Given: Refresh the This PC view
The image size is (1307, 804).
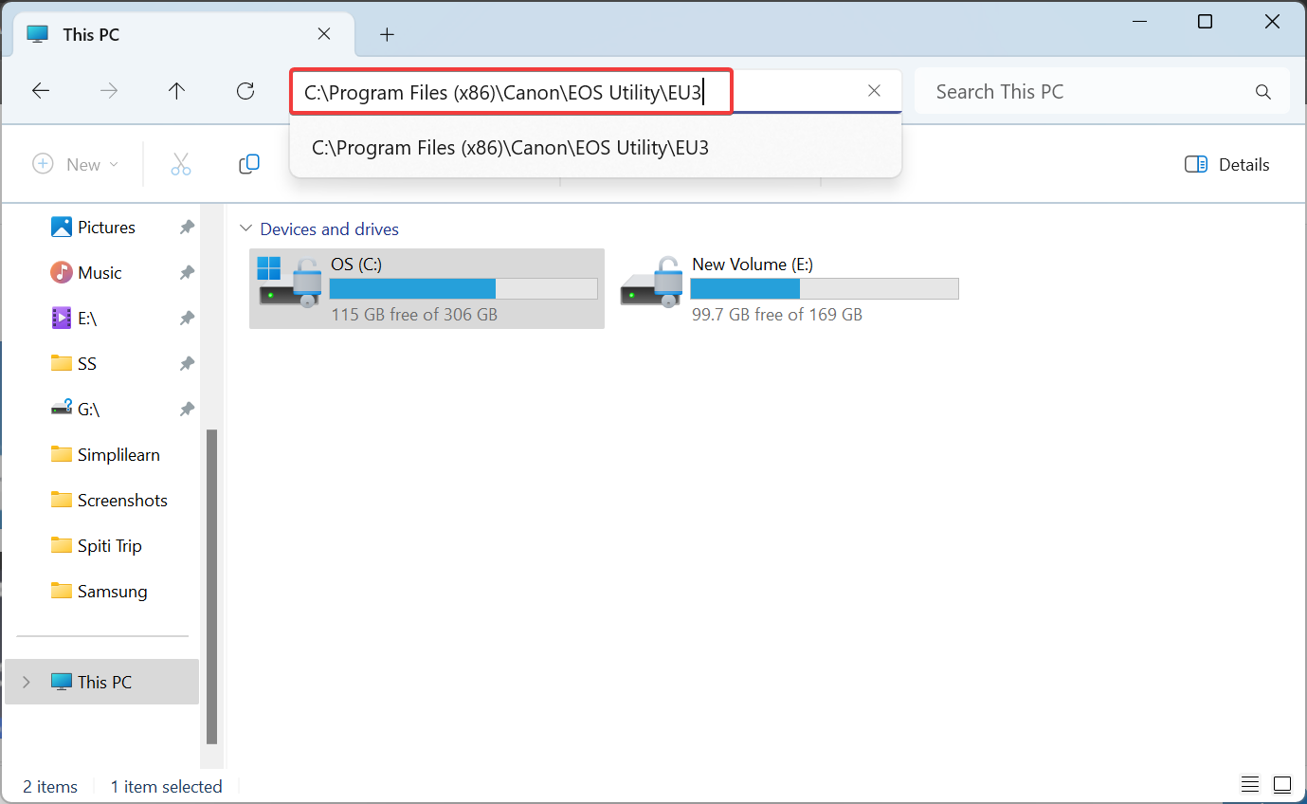Looking at the screenshot, I should click(x=245, y=91).
